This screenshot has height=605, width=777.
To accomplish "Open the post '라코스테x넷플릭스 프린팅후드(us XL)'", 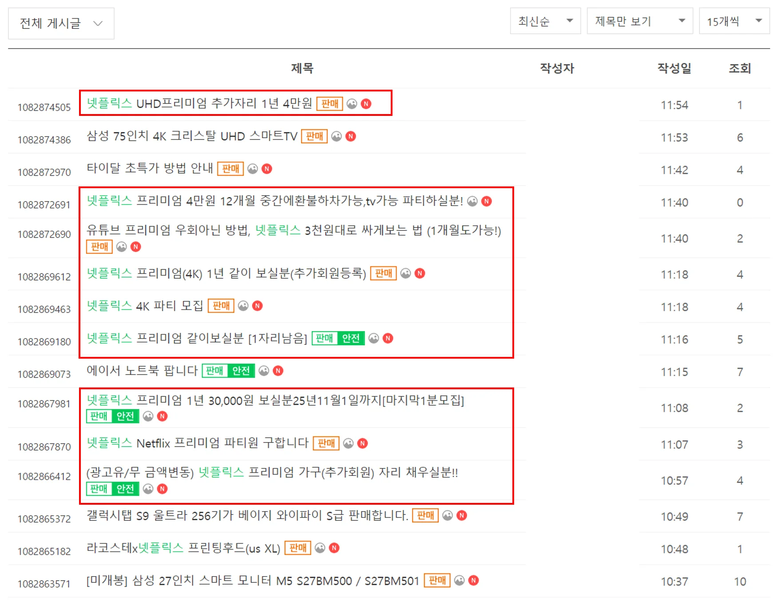I will click(x=183, y=548).
